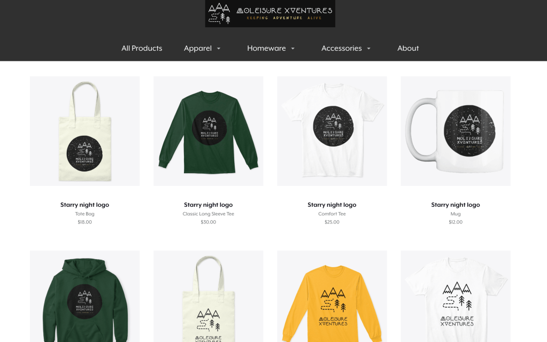This screenshot has width=547, height=342.
Task: Open the Apparel menu label
Action: pos(198,48)
